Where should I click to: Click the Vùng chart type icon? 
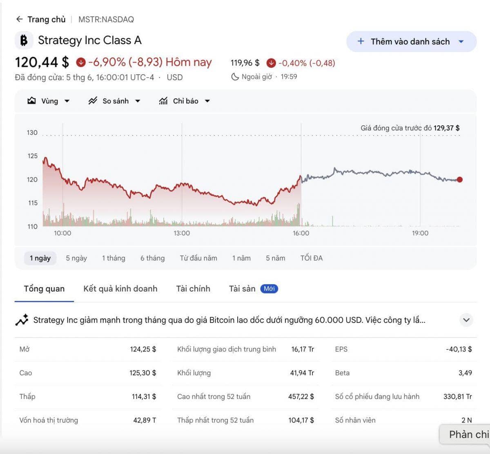pos(31,101)
